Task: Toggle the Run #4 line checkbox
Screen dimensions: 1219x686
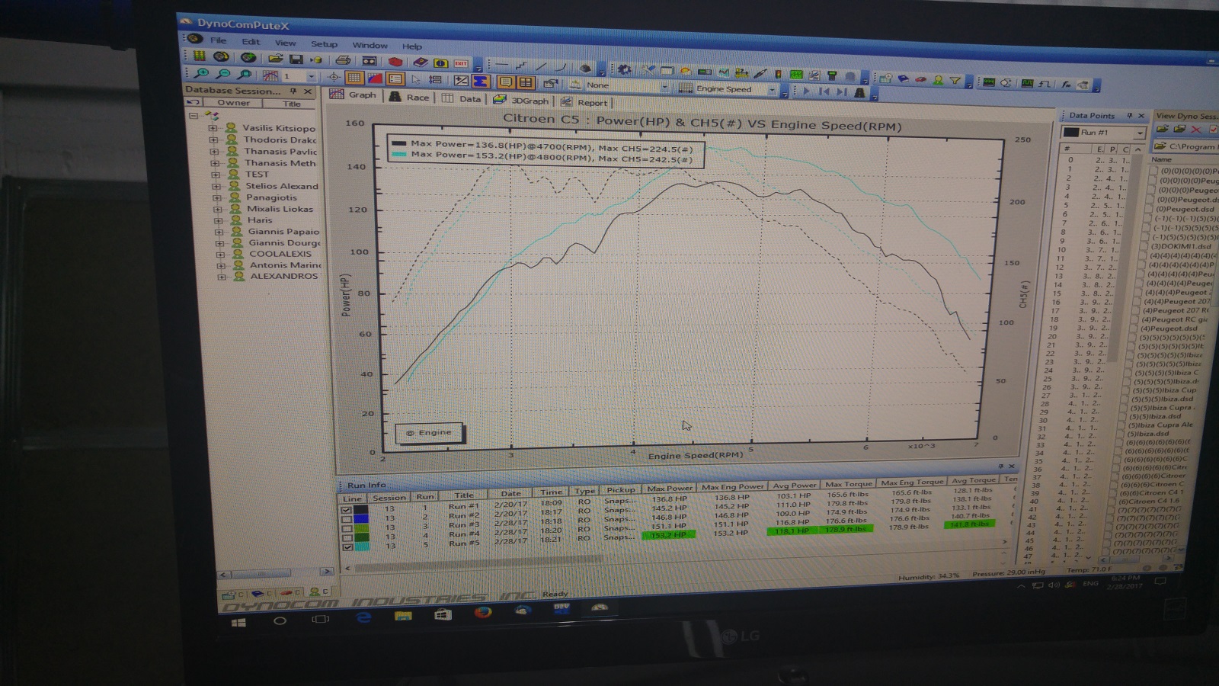Action: [347, 537]
